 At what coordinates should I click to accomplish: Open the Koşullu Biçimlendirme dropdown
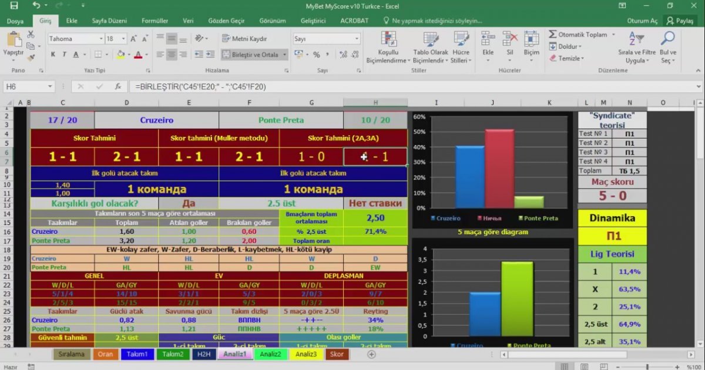pyautogui.click(x=388, y=47)
